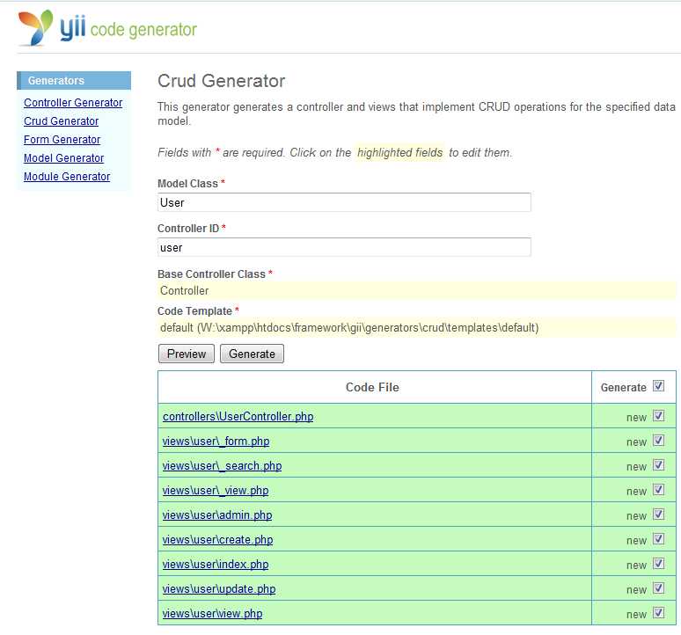Preview controllers\UserController.php code file
The height and width of the screenshot is (635, 681).
[x=238, y=417]
